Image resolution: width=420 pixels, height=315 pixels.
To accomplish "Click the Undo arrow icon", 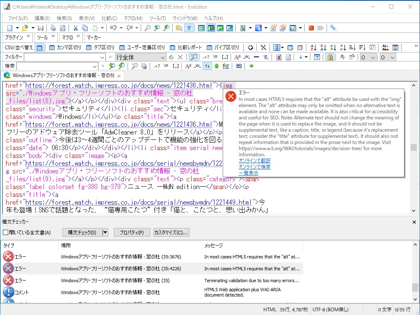I will (x=112, y=28).
